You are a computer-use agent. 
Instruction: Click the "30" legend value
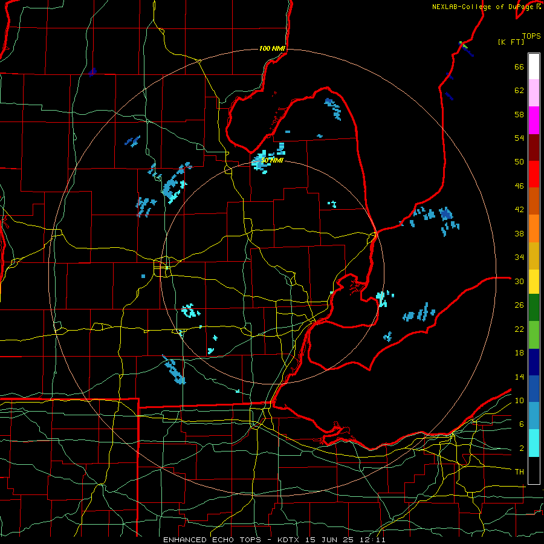pos(519,281)
